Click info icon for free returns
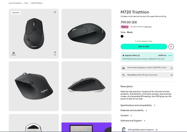 (x=171, y=75)
